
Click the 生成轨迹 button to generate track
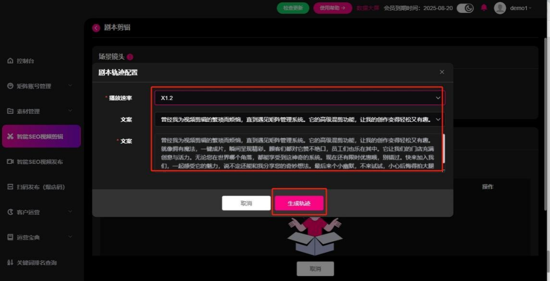click(x=299, y=202)
